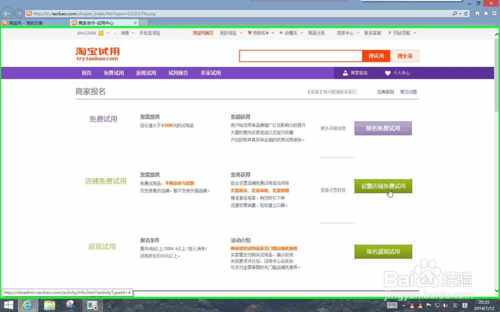
Task: Click the browser address bar URL
Action: [94, 13]
